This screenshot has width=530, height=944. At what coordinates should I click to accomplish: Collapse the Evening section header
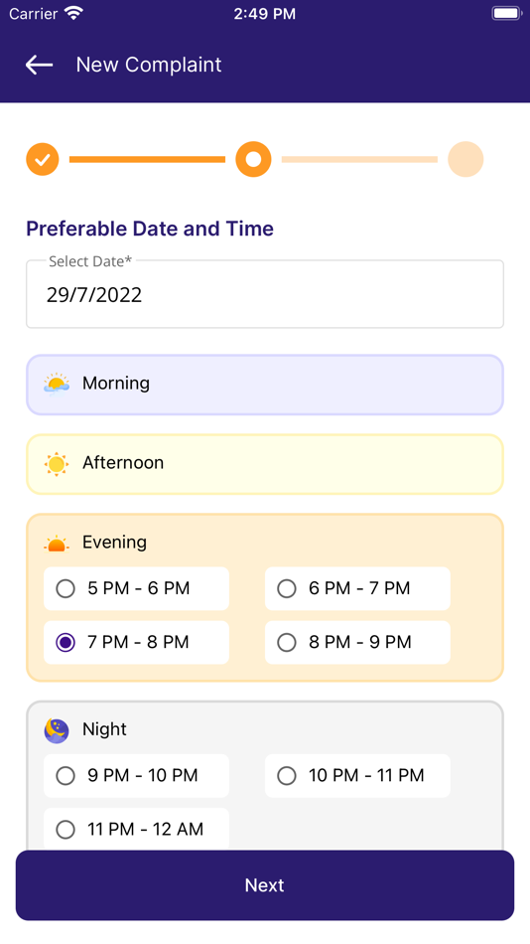[x=265, y=543]
